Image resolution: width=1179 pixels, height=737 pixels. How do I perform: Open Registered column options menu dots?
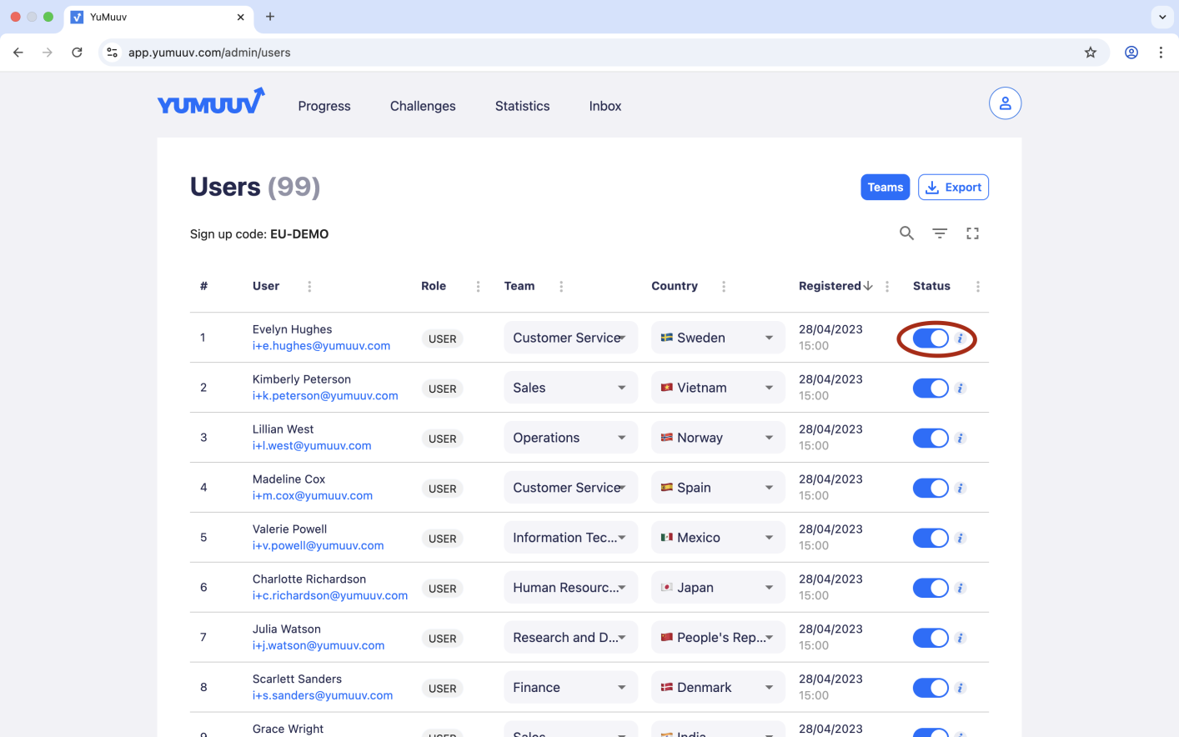(887, 287)
